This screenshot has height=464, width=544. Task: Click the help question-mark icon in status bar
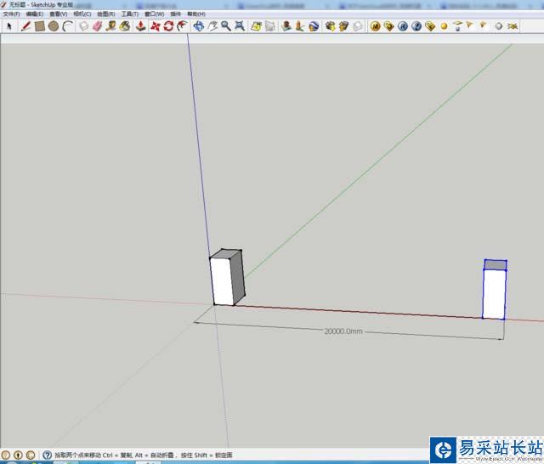coord(47,456)
